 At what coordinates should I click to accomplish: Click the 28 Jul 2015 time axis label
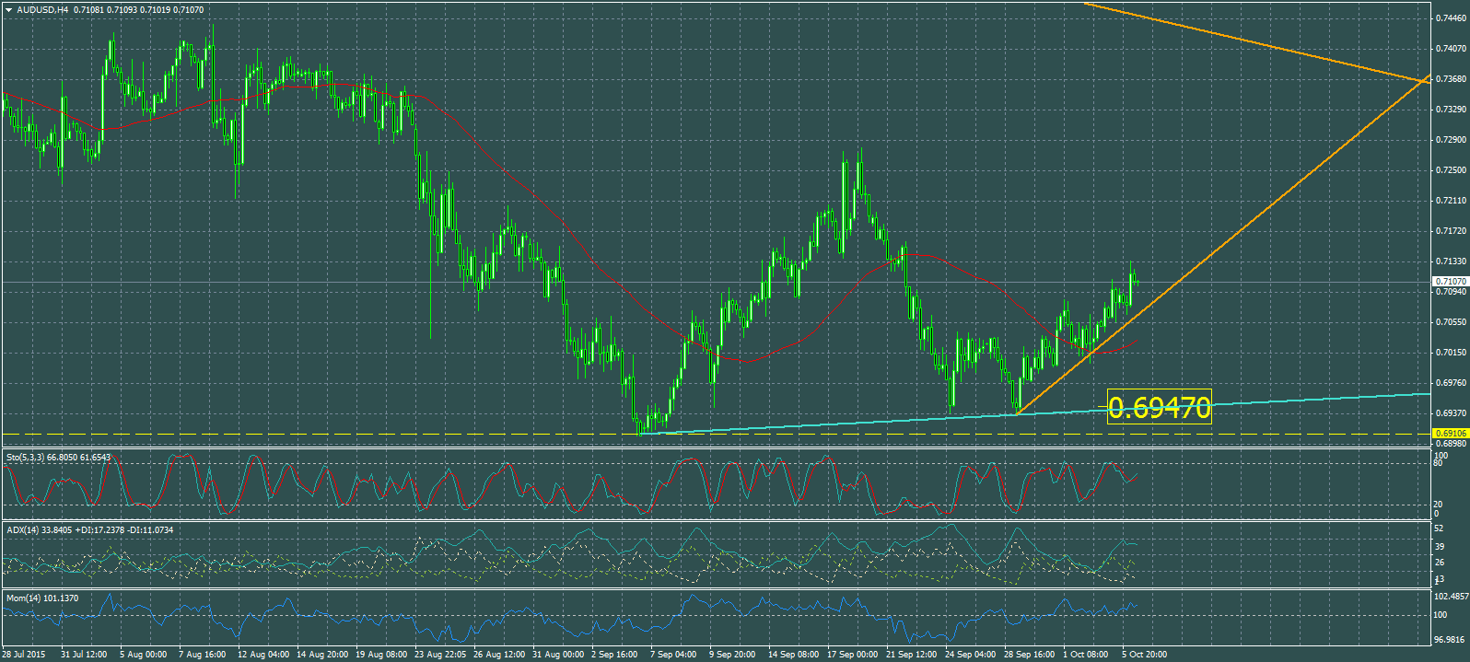[x=24, y=655]
